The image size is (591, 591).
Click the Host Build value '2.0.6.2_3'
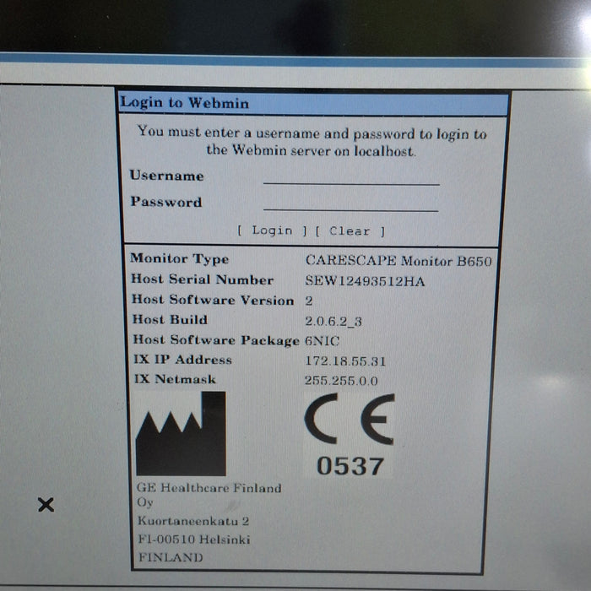333,321
